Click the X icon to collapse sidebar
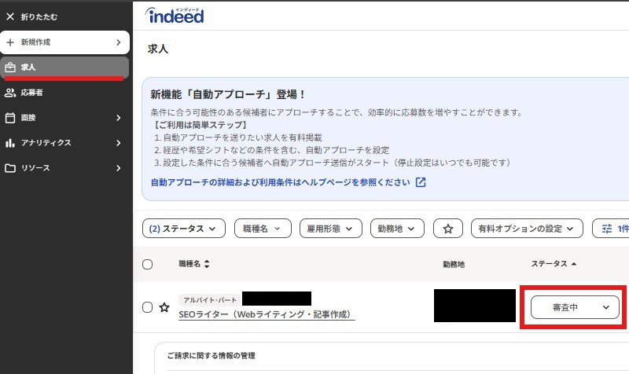629x374 pixels. click(10, 16)
